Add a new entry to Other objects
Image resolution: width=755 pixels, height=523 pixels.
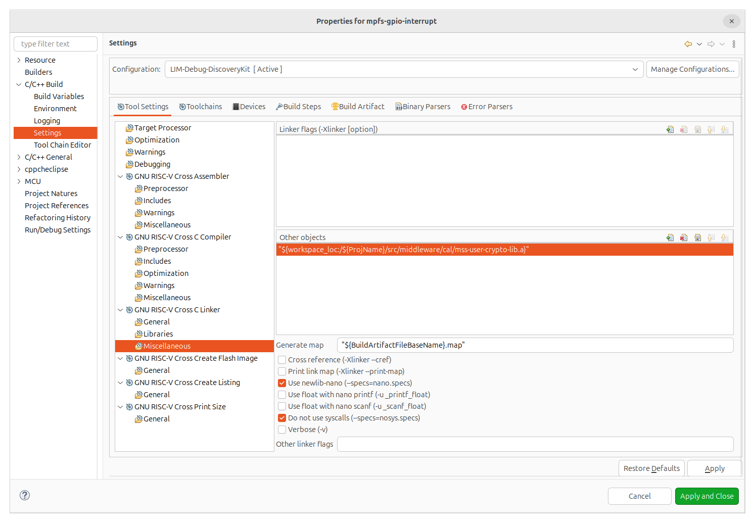(x=670, y=237)
